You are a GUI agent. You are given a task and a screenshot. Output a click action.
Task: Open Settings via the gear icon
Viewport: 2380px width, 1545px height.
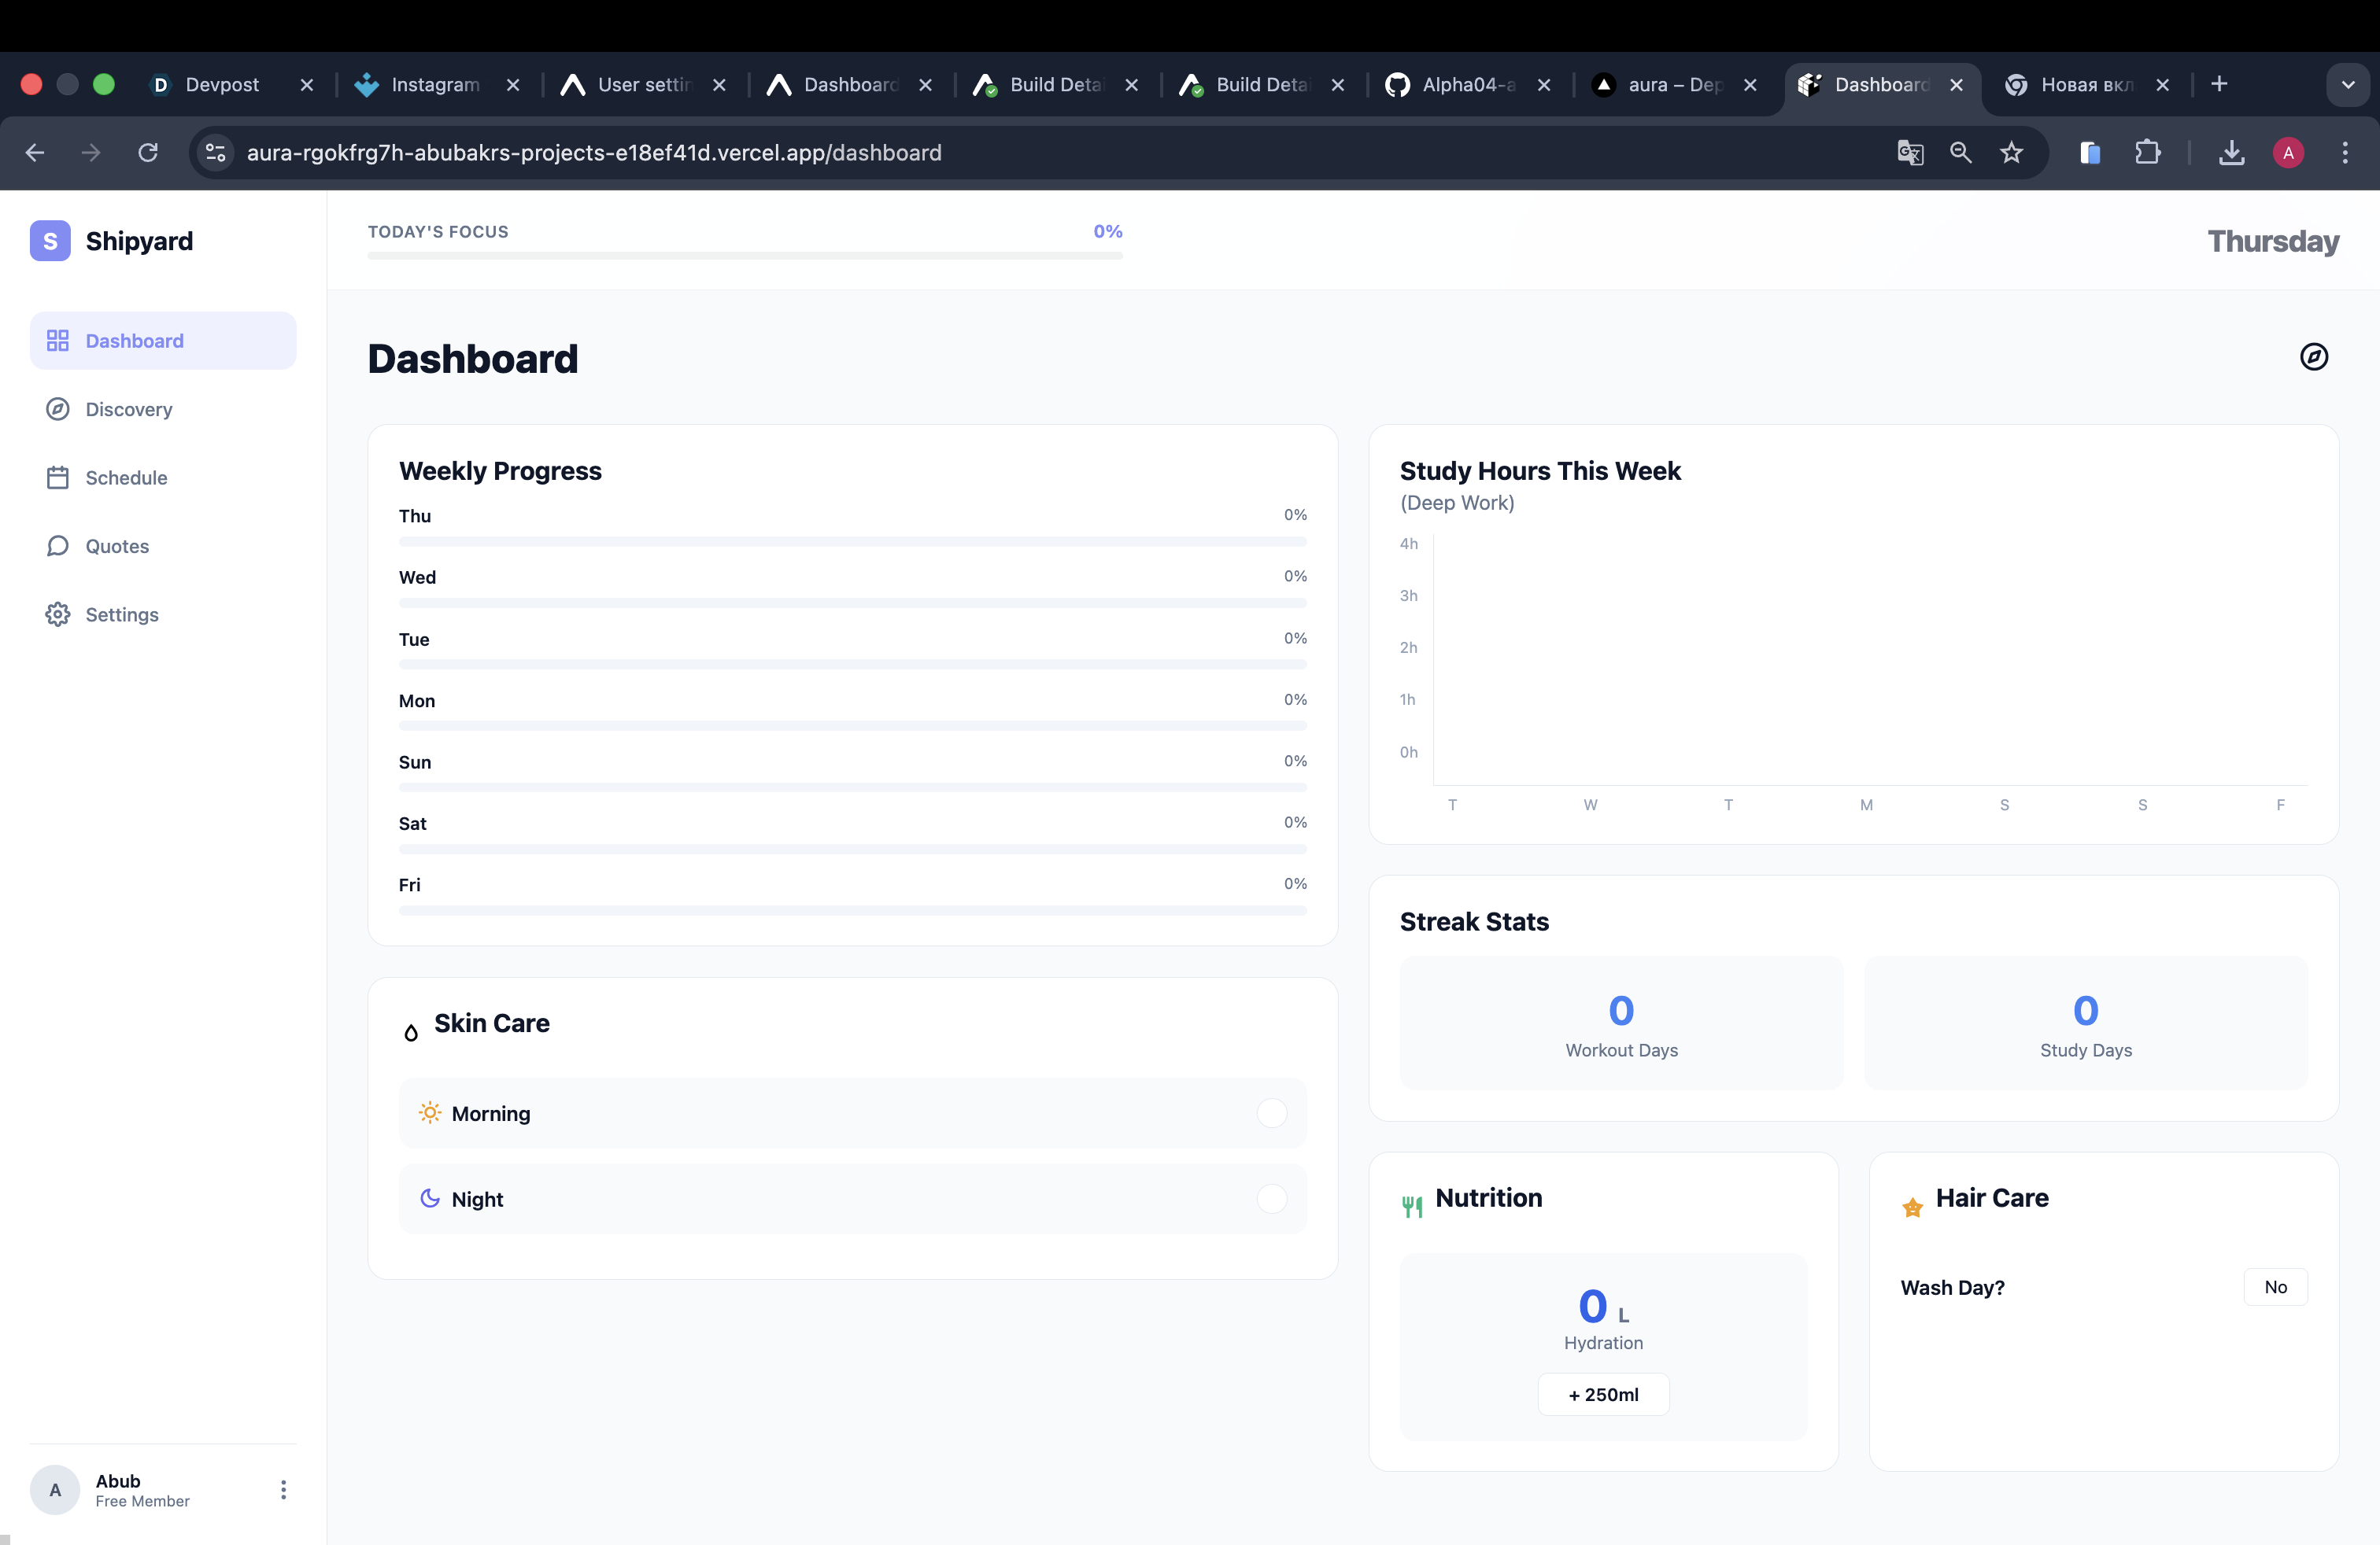click(58, 614)
